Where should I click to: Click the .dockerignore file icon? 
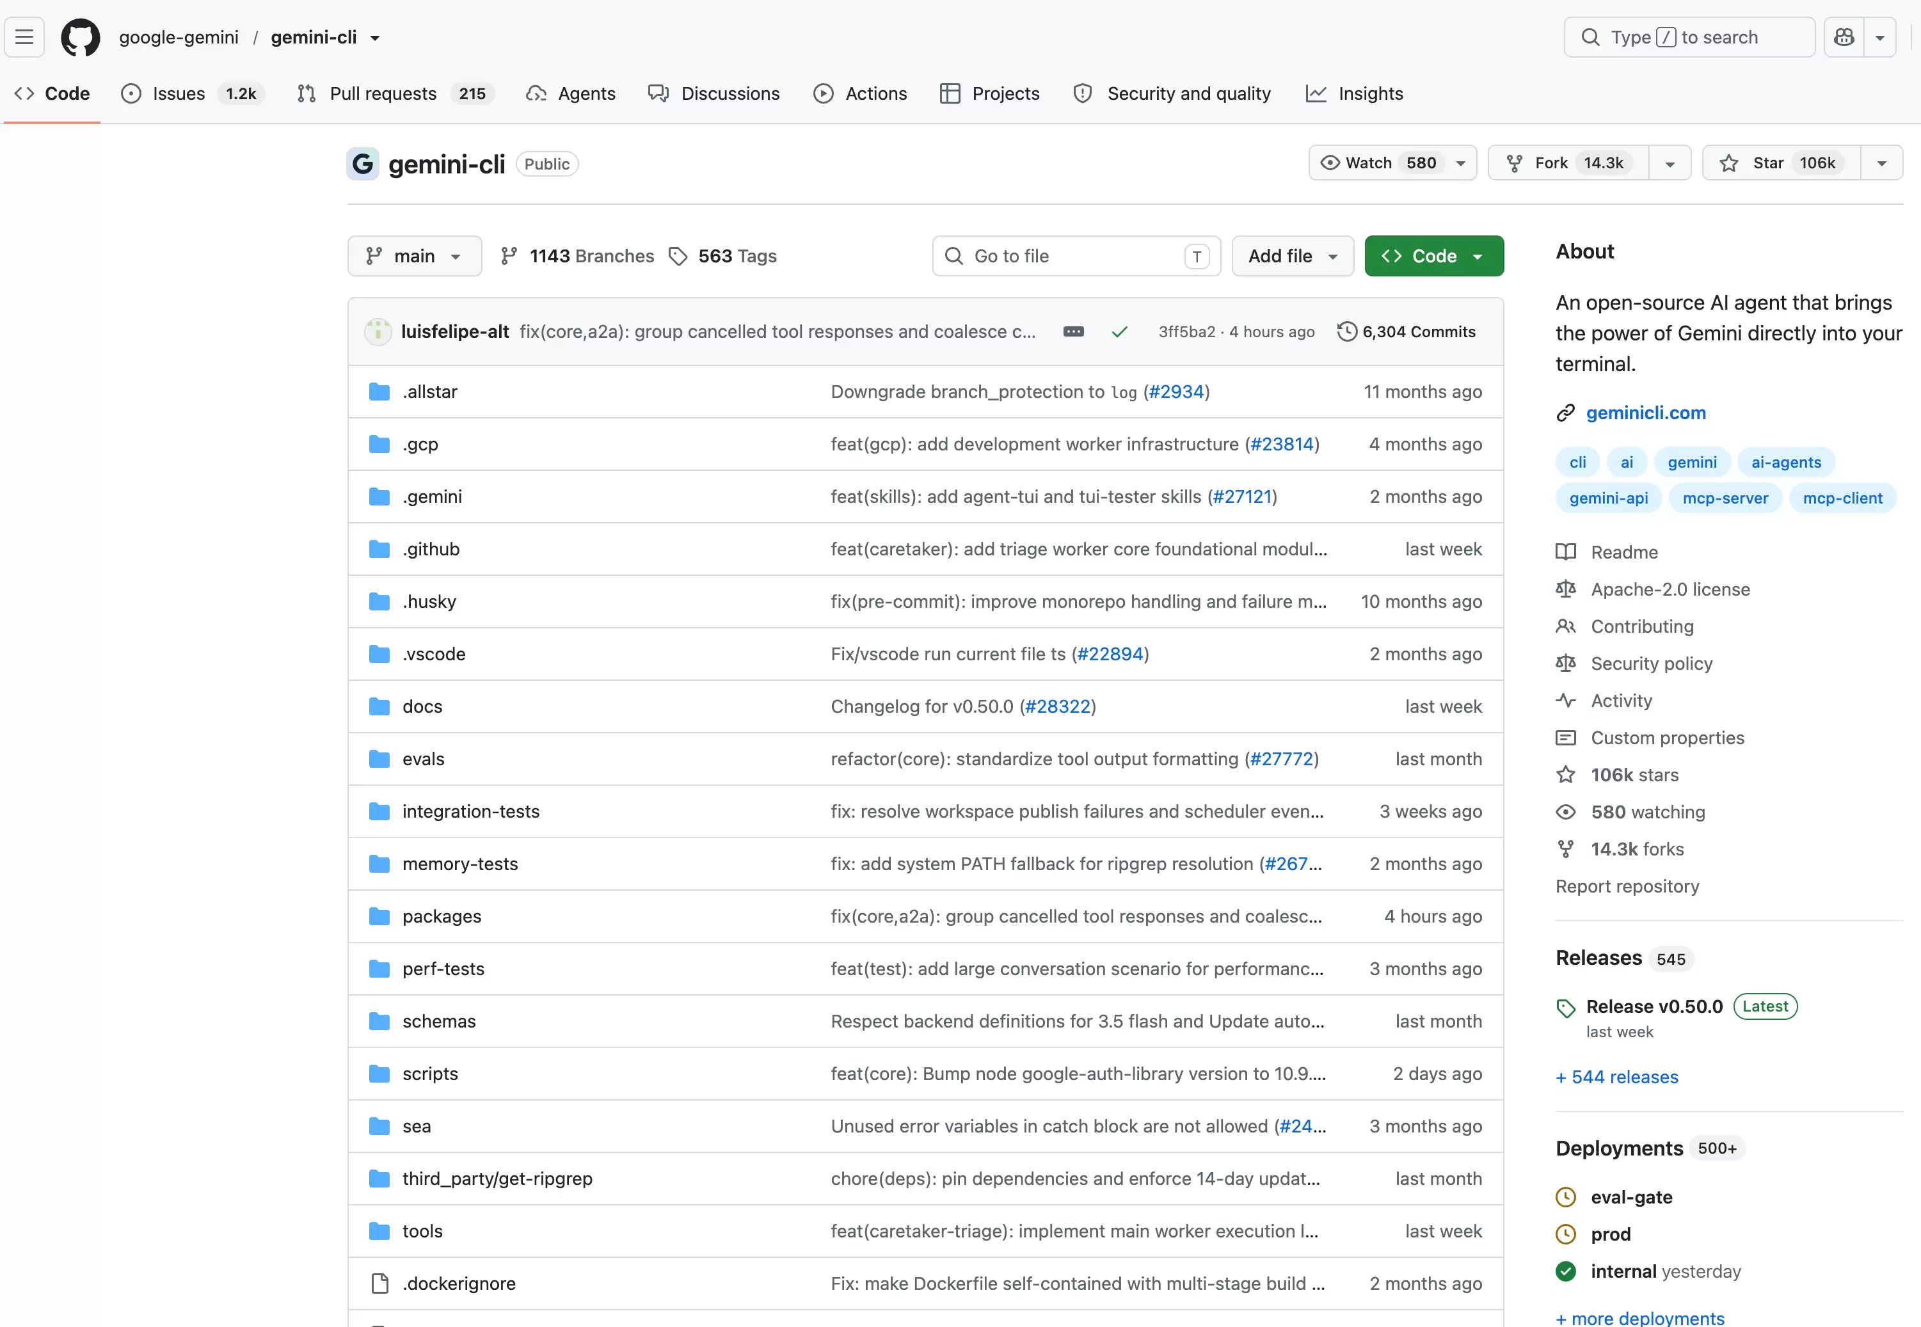pos(379,1283)
